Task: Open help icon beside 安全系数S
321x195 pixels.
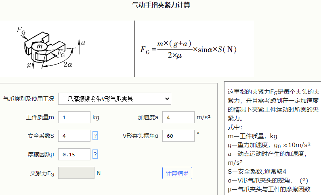Action: point(95,136)
